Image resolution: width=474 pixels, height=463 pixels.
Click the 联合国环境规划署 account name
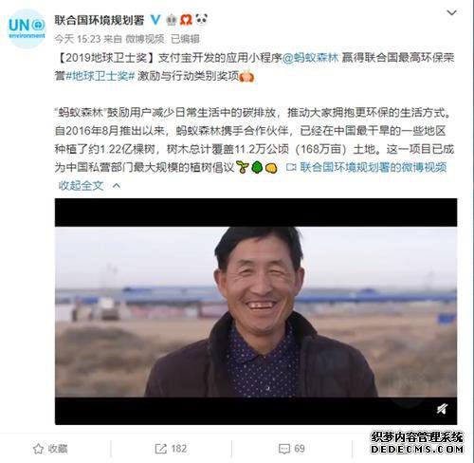(x=100, y=20)
